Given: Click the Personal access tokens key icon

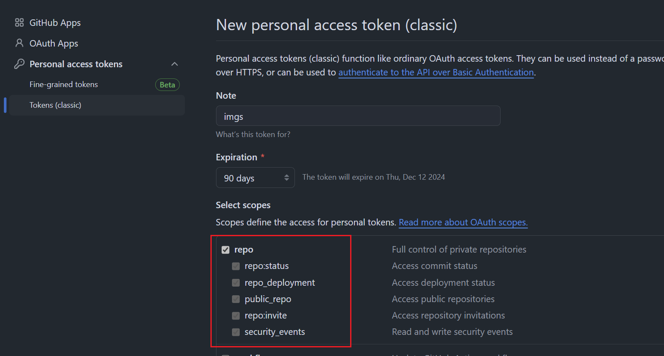Looking at the screenshot, I should click(19, 64).
